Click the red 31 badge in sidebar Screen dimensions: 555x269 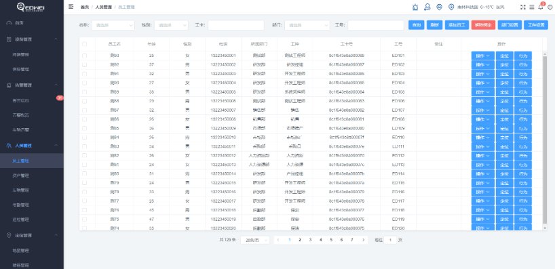[x=60, y=98]
